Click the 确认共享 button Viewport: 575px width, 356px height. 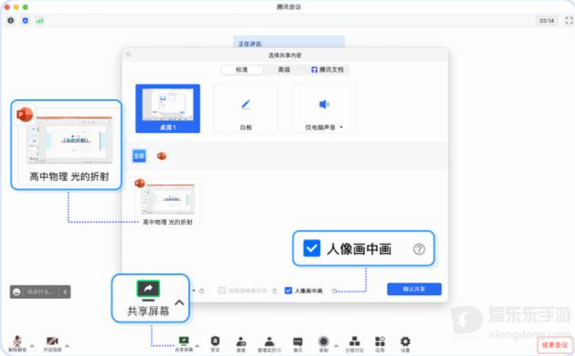414,289
